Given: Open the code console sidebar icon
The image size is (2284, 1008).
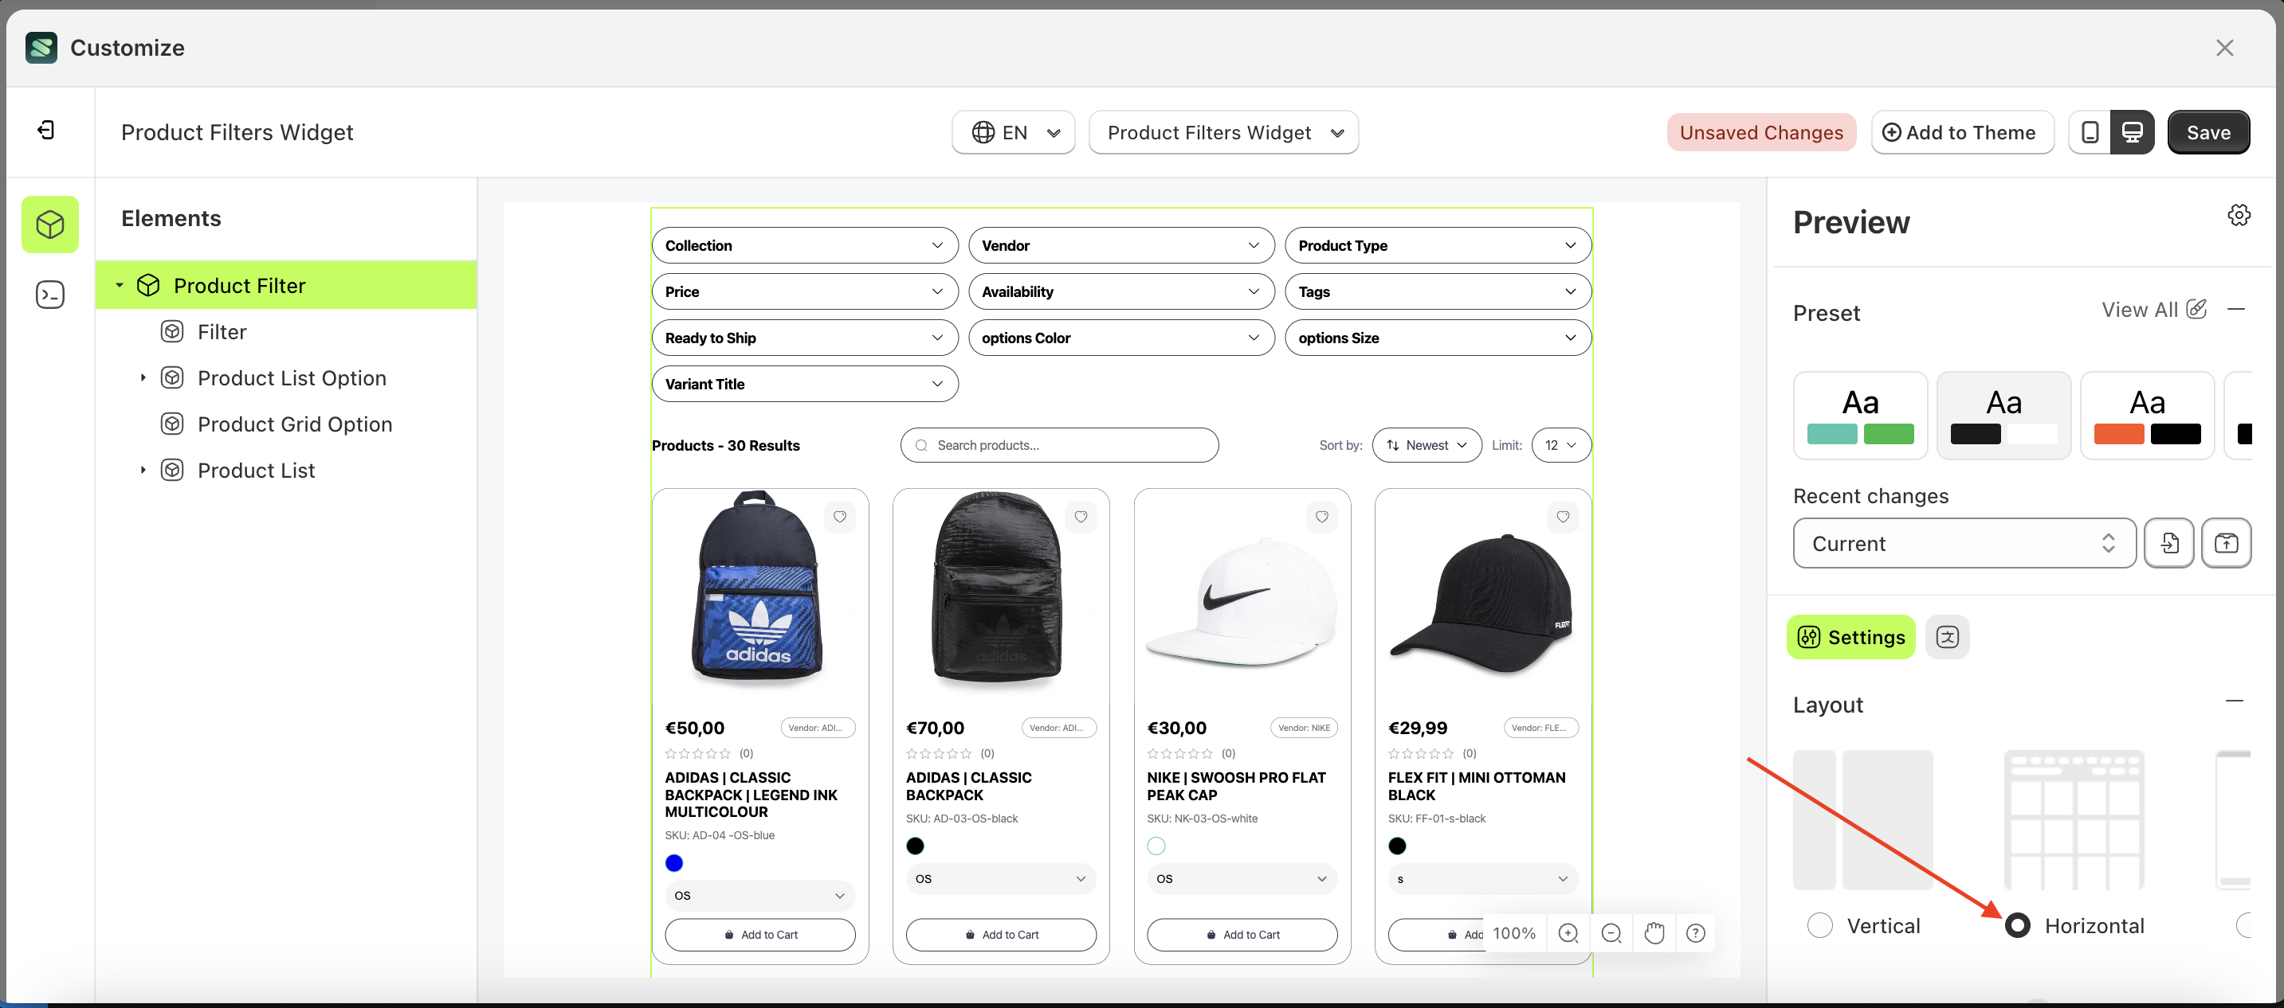Looking at the screenshot, I should (49, 294).
